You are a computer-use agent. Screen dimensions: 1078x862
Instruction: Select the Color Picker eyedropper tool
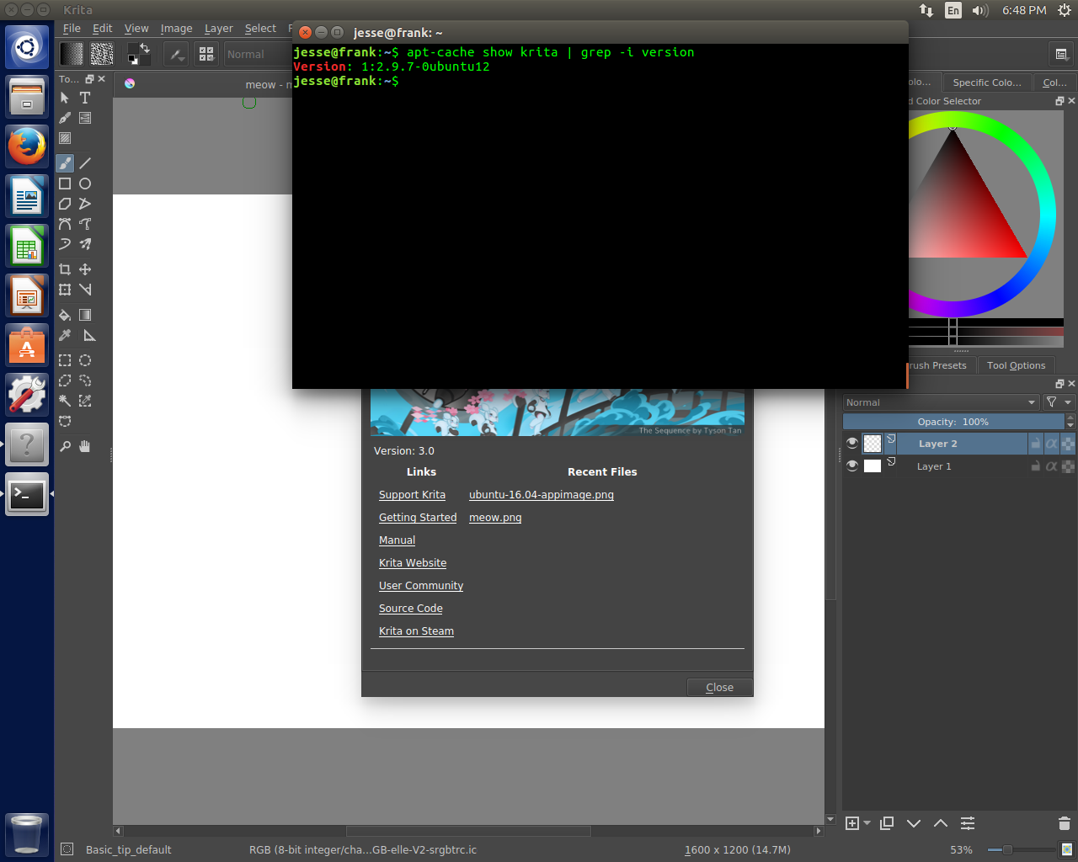(65, 335)
